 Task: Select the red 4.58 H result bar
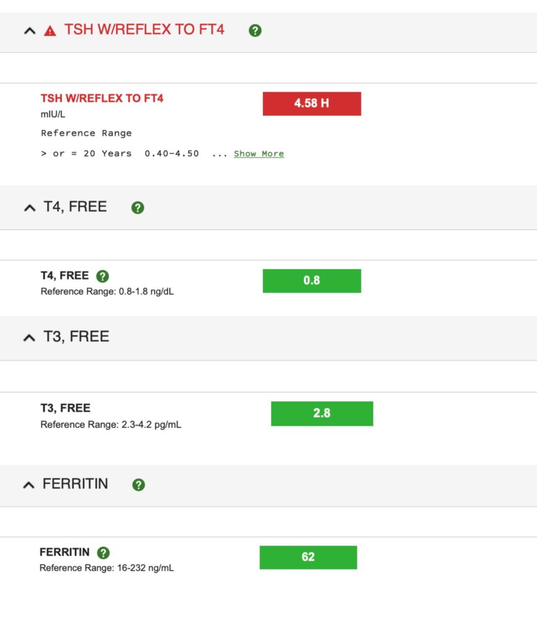312,104
